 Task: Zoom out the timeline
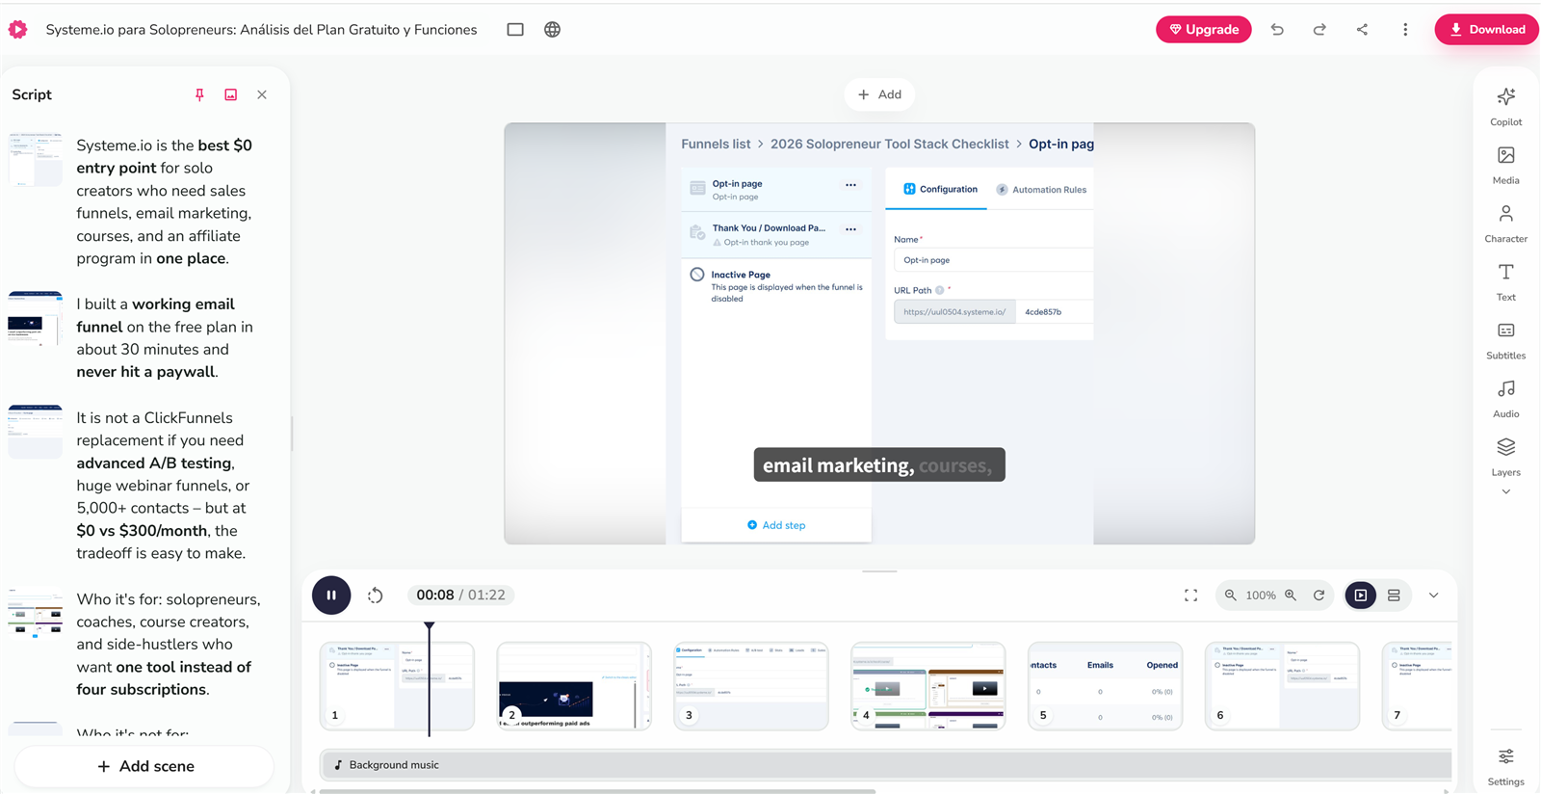[1231, 595]
